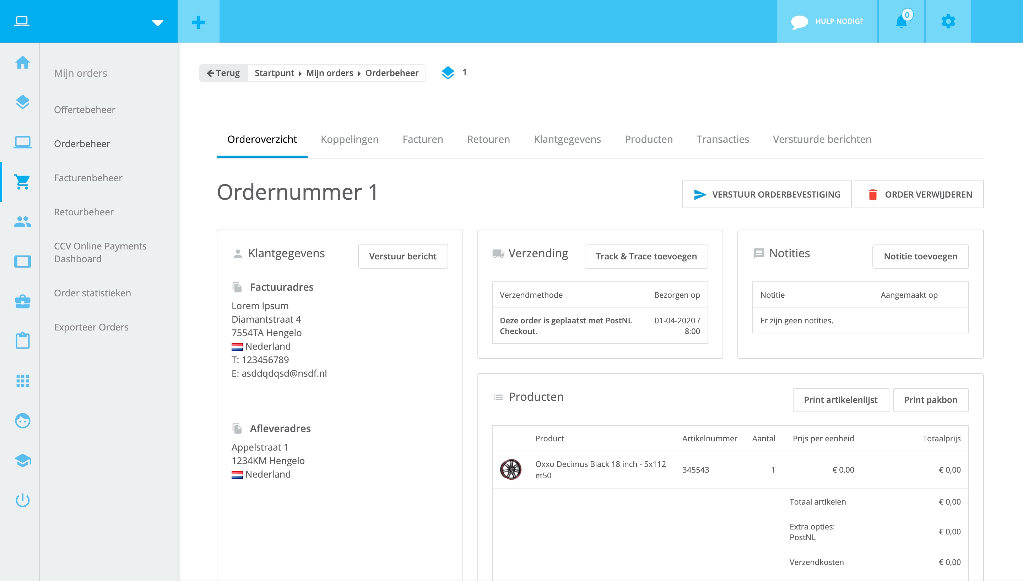This screenshot has height=581, width=1023.
Task: Switch to the Facturen tab
Action: (x=423, y=139)
